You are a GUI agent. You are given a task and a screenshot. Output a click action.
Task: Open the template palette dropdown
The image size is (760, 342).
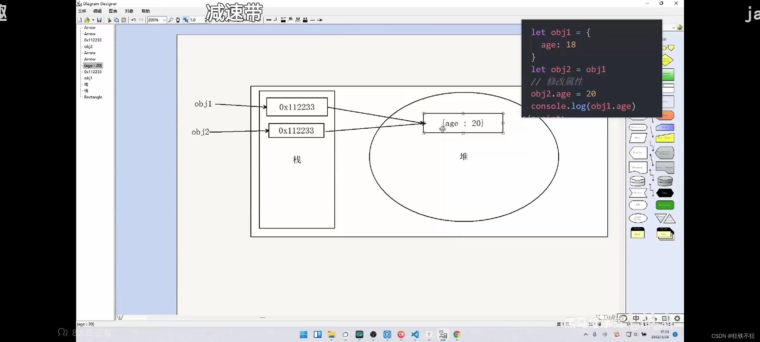673,28
